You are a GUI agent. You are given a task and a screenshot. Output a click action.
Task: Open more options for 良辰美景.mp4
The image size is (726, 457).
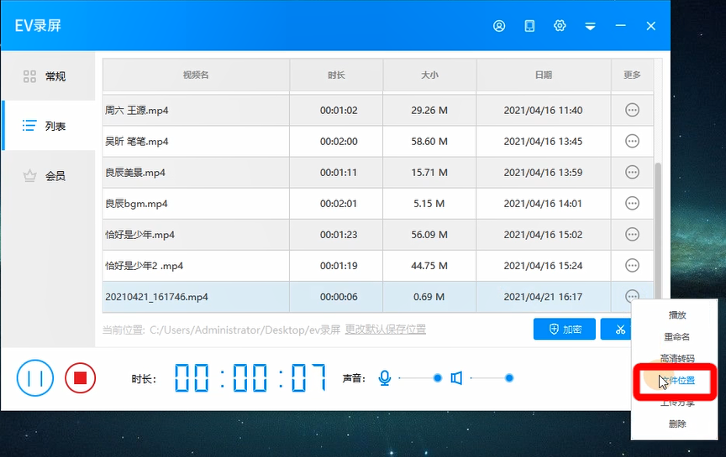(632, 172)
